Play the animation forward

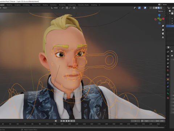click(x=69, y=121)
